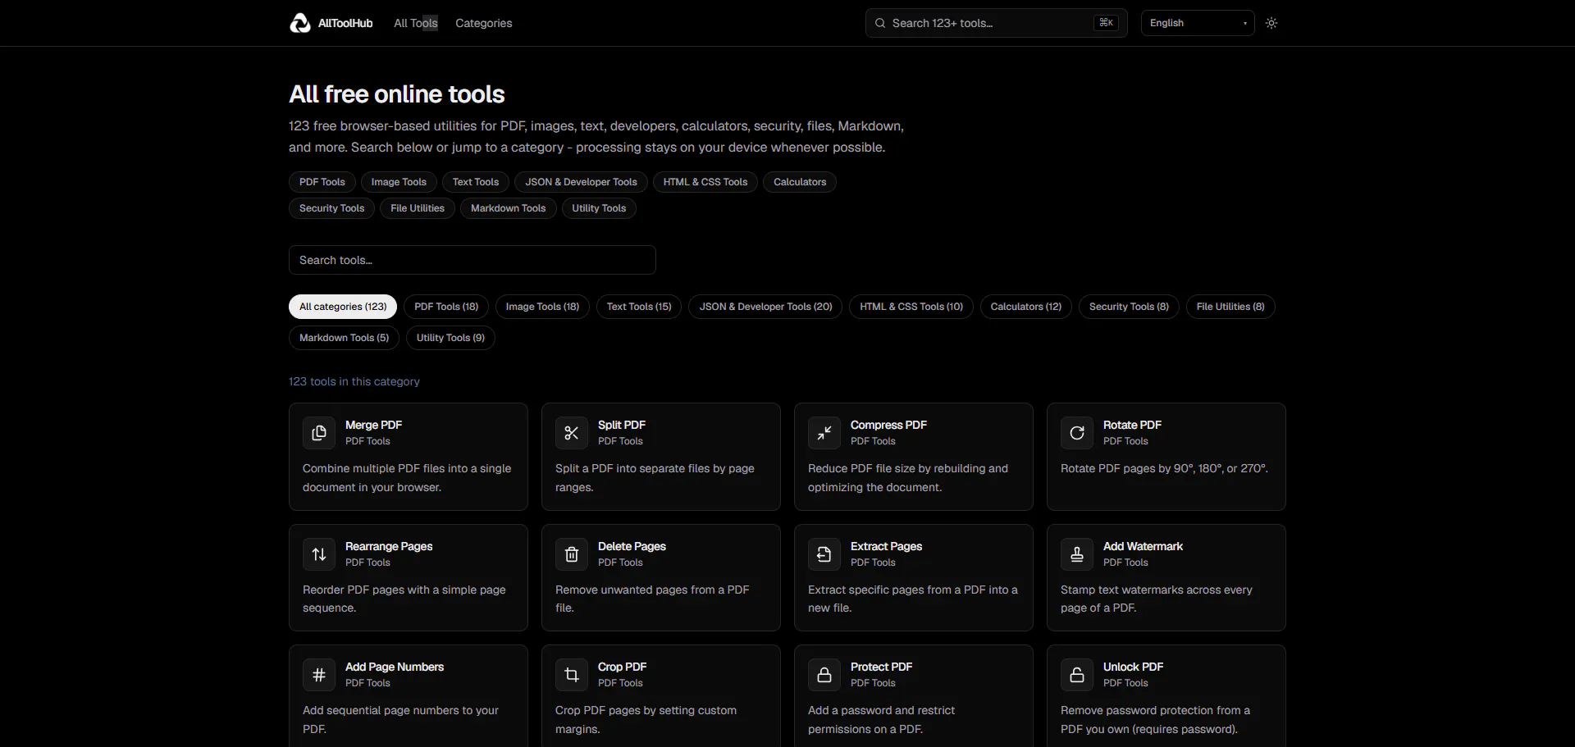Click the Extract Pages file icon
1575x747 pixels.
click(824, 554)
